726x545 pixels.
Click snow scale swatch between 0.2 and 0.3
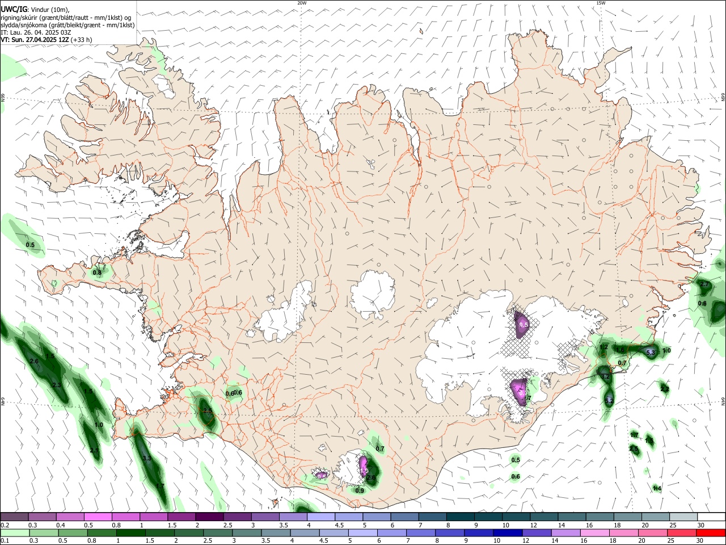[14, 517]
